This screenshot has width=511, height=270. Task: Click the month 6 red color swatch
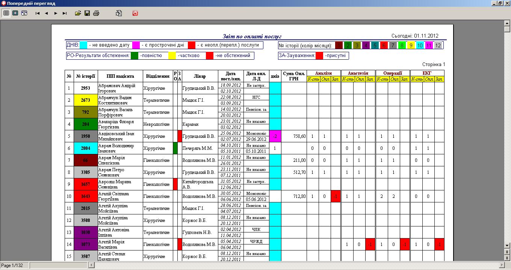coord(384,45)
